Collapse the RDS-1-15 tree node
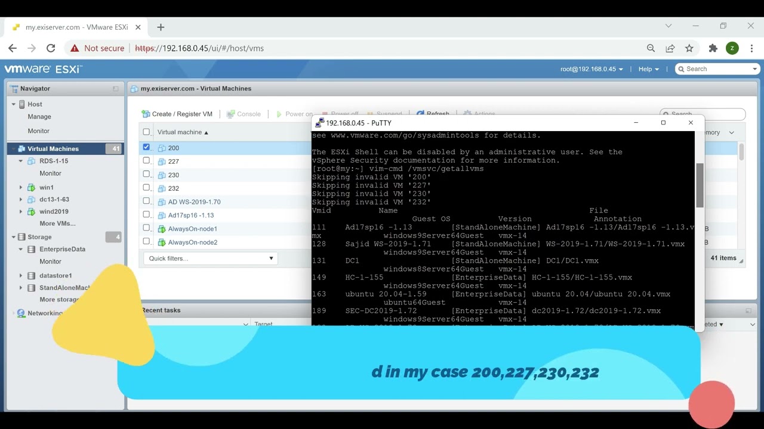Image resolution: width=764 pixels, height=429 pixels. pyautogui.click(x=21, y=161)
